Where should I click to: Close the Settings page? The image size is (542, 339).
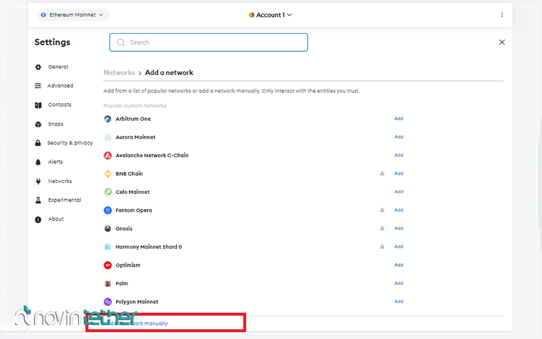(x=502, y=42)
